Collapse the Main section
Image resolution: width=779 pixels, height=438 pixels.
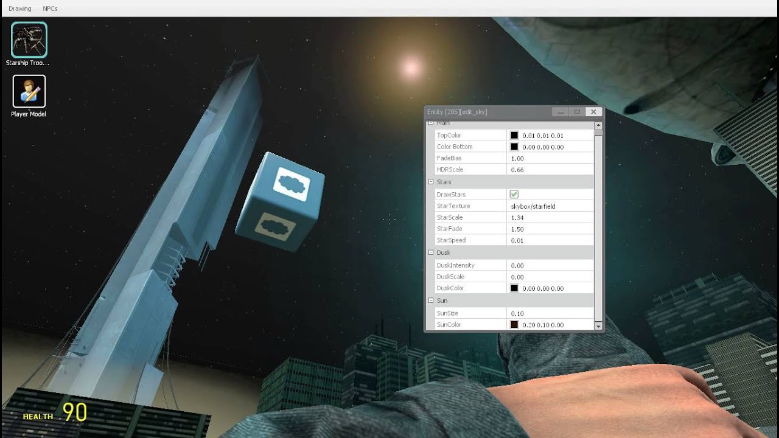431,123
